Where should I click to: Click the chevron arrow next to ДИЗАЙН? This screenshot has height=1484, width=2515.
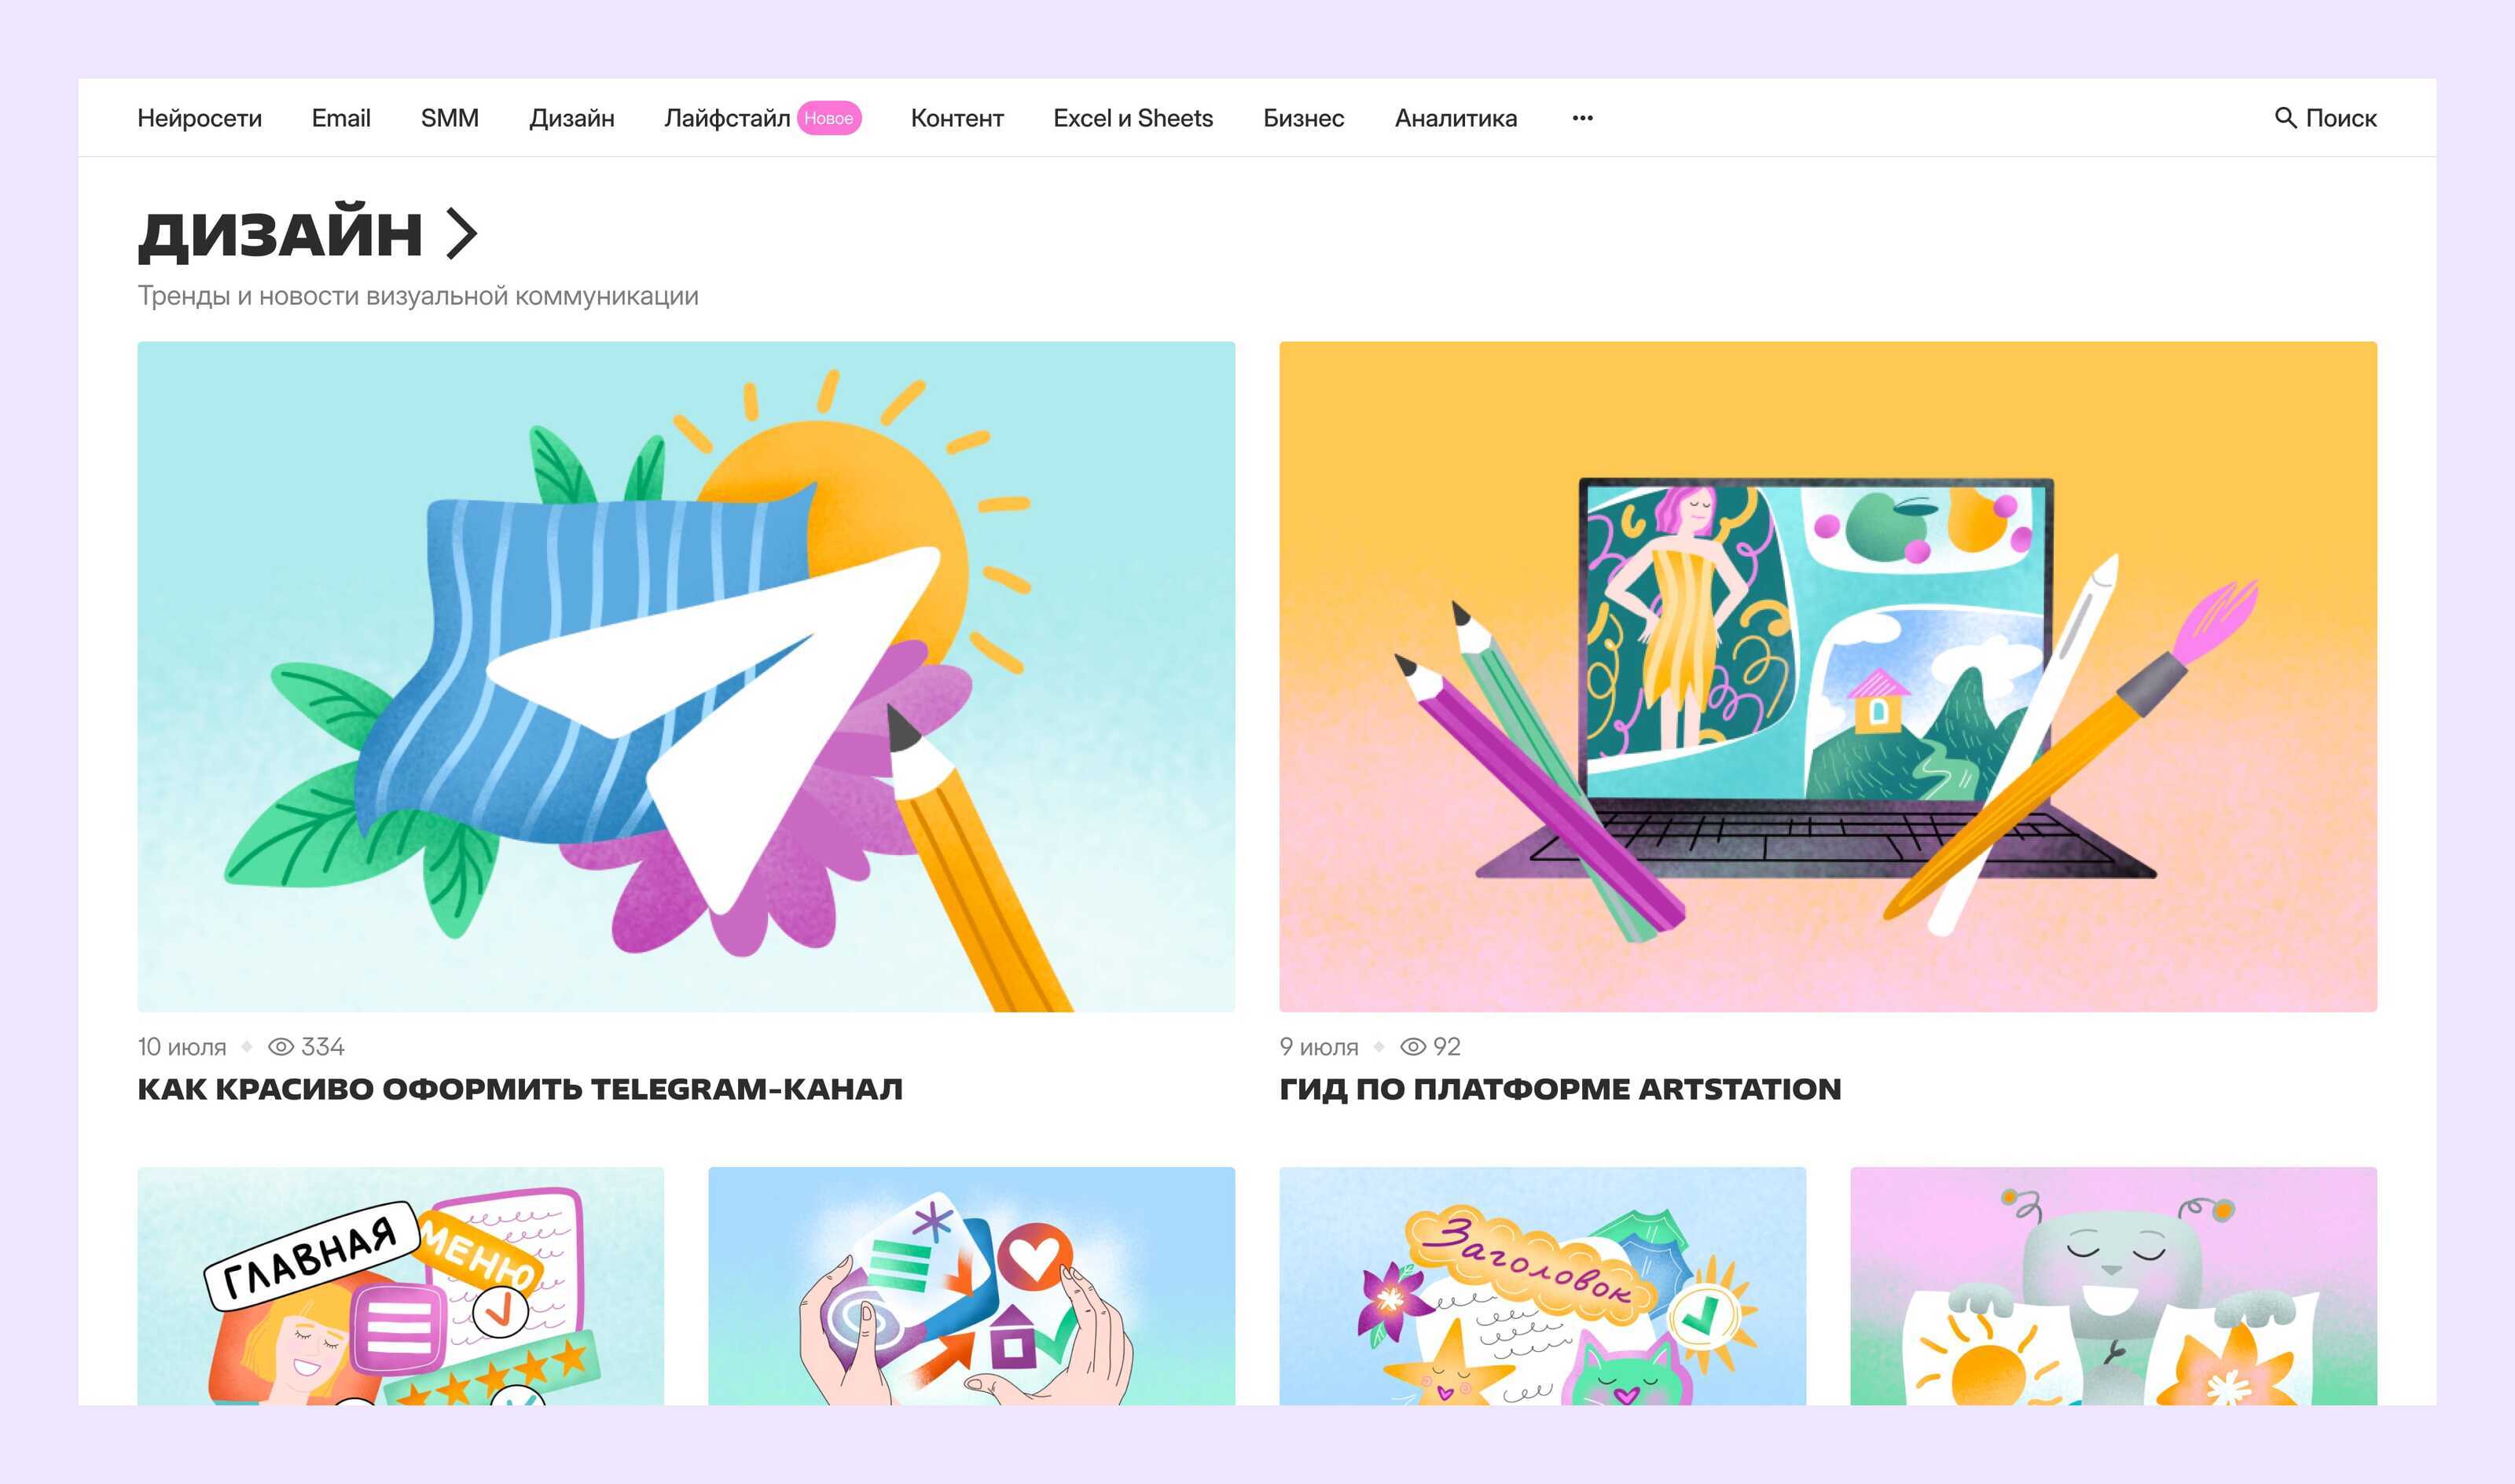(461, 234)
